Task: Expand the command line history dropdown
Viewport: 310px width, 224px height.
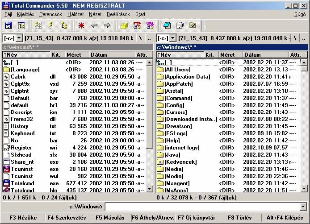Action: (x=303, y=207)
